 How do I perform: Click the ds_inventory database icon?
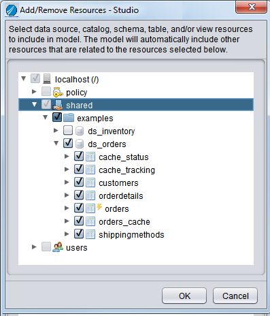[x=80, y=131]
